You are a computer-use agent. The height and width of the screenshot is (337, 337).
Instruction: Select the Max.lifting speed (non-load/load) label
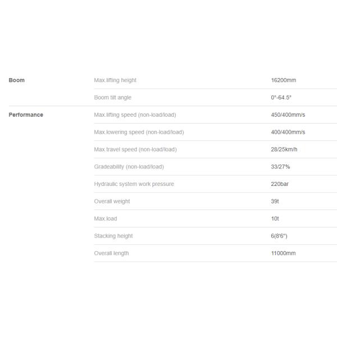135,115
